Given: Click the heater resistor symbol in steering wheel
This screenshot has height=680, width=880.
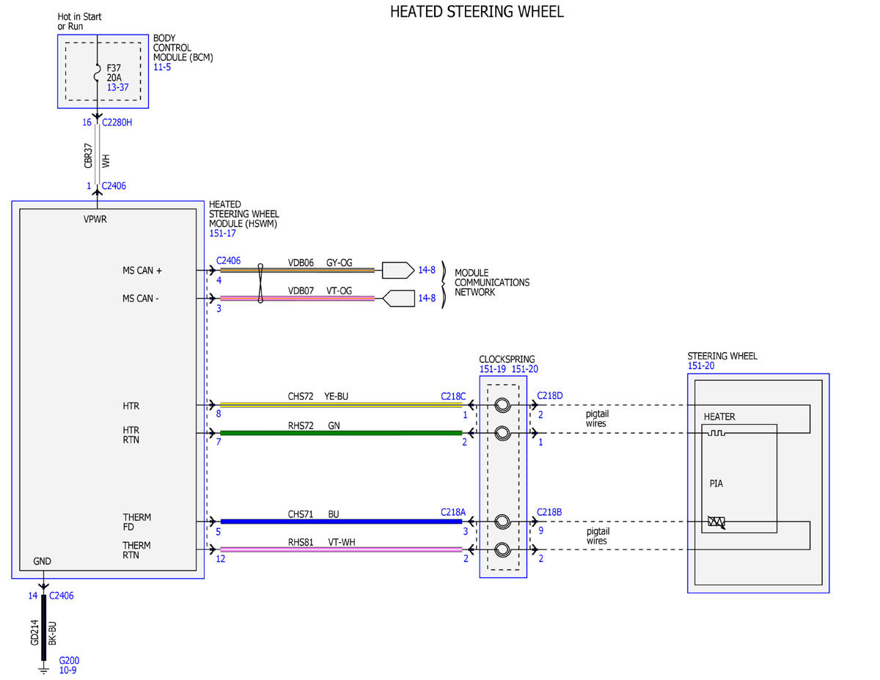Looking at the screenshot, I should (716, 434).
